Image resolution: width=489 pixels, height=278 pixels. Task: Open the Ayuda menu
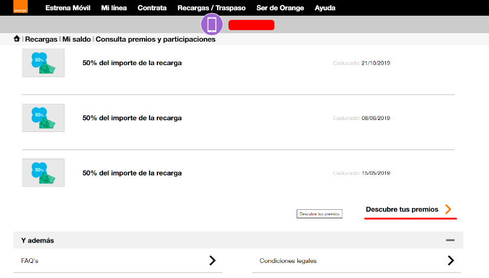(325, 8)
